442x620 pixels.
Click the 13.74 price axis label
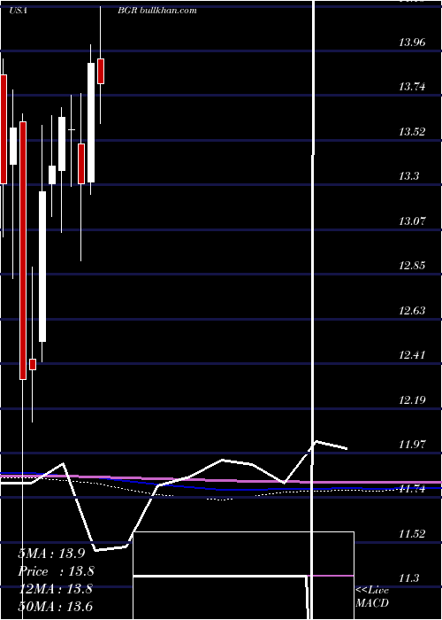pyautogui.click(x=412, y=87)
